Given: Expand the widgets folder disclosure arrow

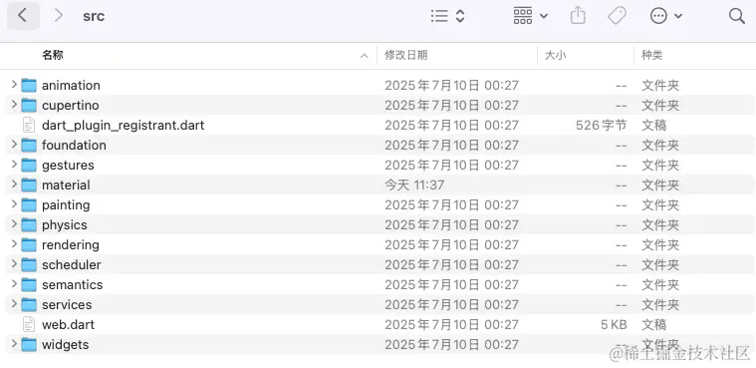Looking at the screenshot, I should tap(14, 344).
